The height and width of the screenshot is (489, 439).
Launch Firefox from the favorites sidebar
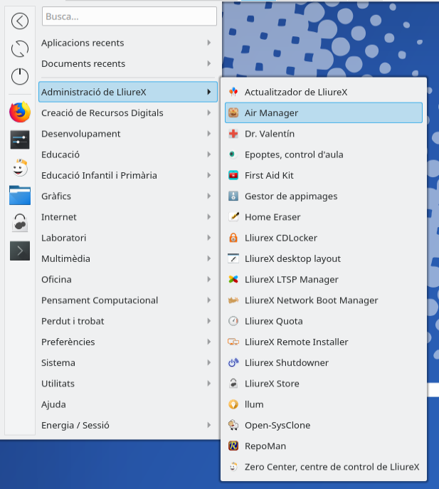pos(20,112)
